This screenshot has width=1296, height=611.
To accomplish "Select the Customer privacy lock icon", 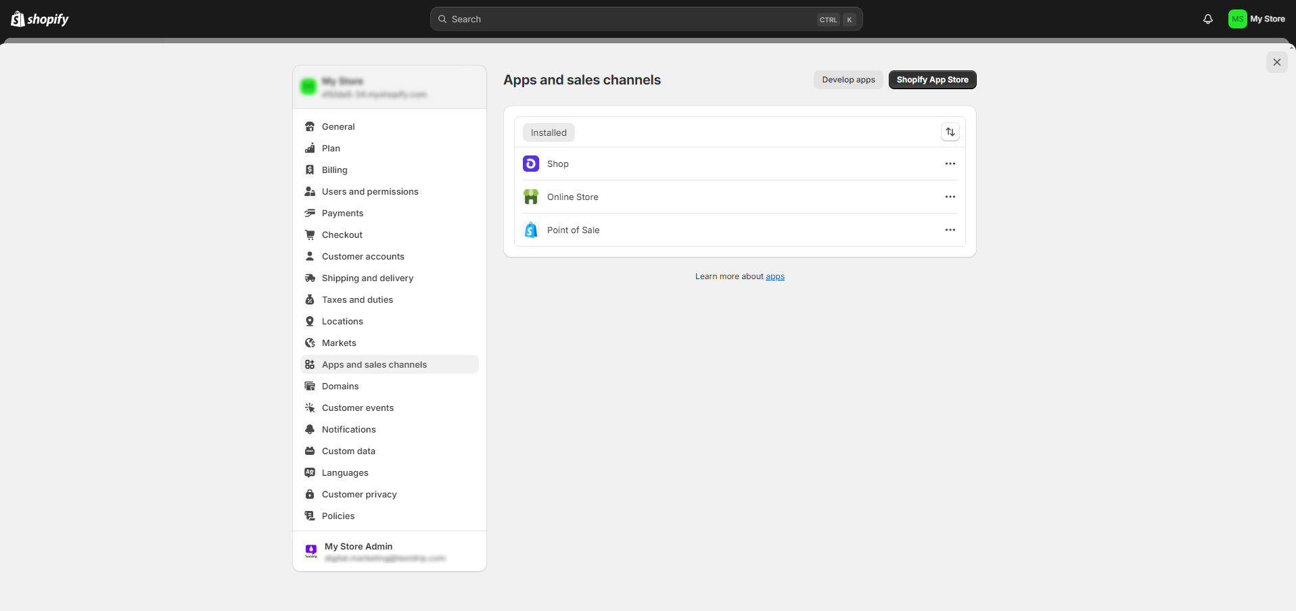I will click(x=310, y=494).
